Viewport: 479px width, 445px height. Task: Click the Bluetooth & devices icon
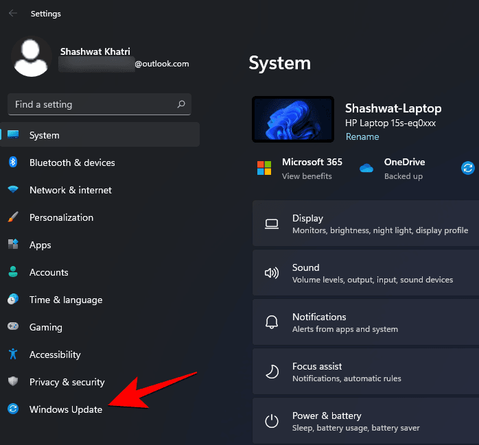point(13,163)
